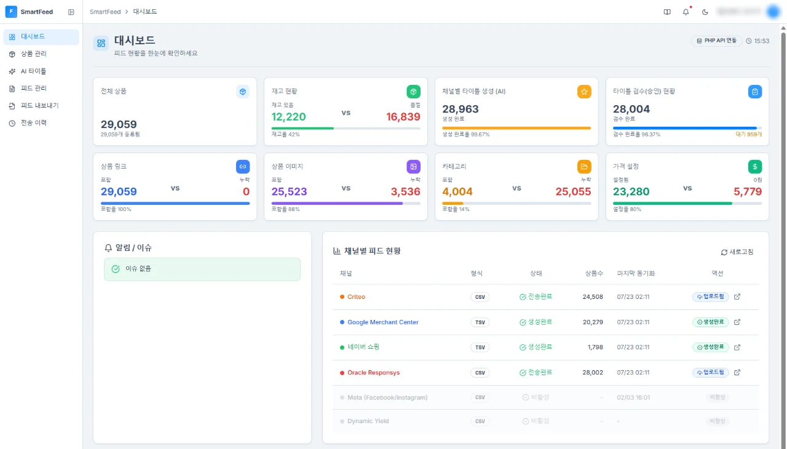
Task: Click SmartFeed breadcrumb link
Action: click(105, 12)
